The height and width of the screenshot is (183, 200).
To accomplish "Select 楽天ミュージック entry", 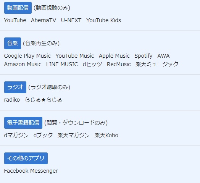I will tap(157, 64).
